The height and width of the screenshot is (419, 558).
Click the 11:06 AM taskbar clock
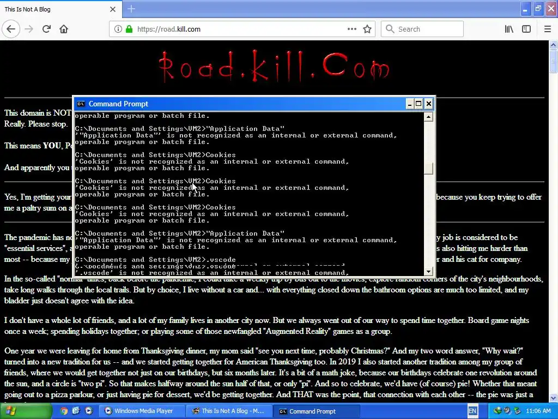click(538, 411)
